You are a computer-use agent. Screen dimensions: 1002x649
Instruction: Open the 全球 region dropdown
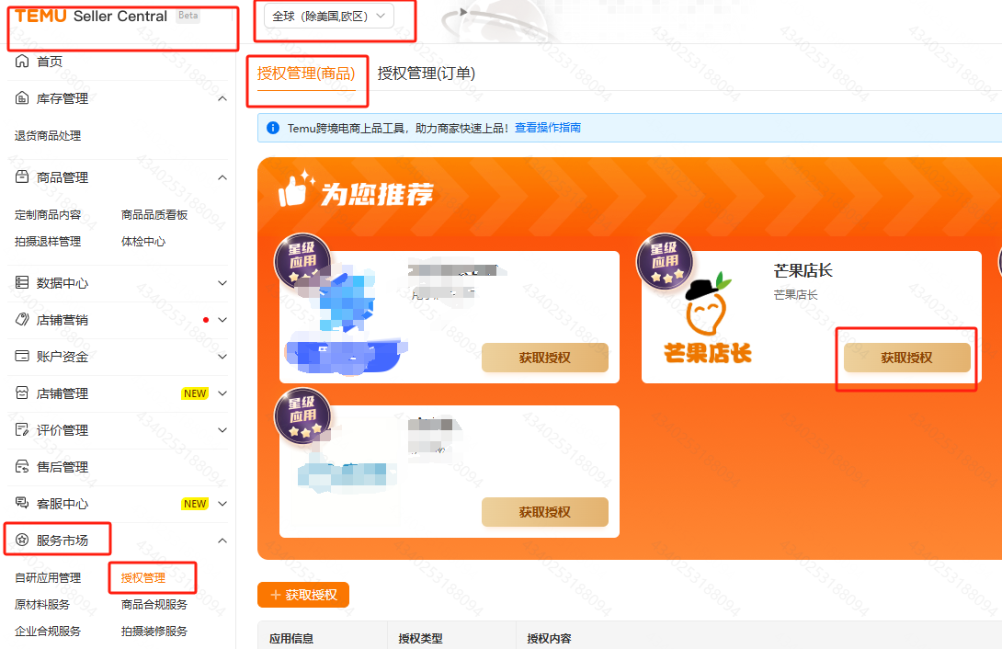point(329,17)
